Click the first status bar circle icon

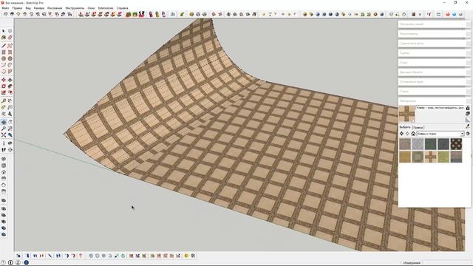tap(3, 263)
